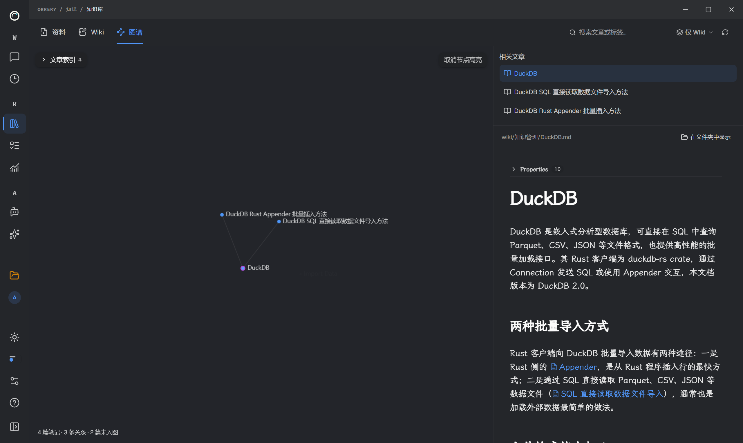Click the DuckDB Rust Appender graph node
The height and width of the screenshot is (443, 743).
(x=222, y=215)
